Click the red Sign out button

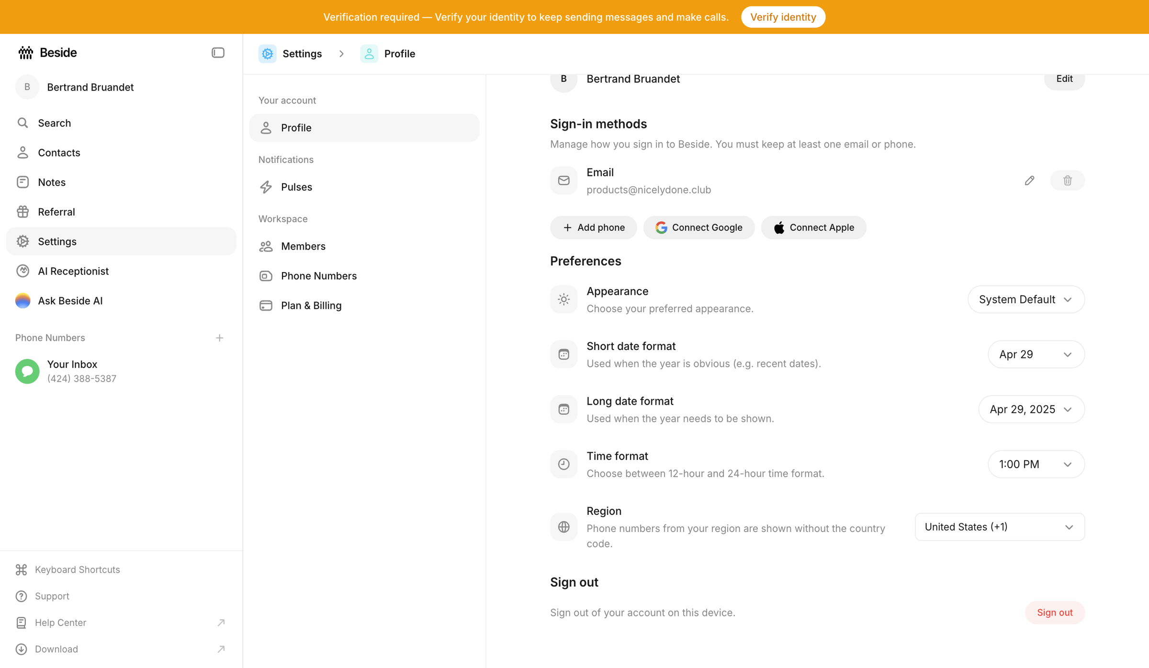click(x=1055, y=613)
